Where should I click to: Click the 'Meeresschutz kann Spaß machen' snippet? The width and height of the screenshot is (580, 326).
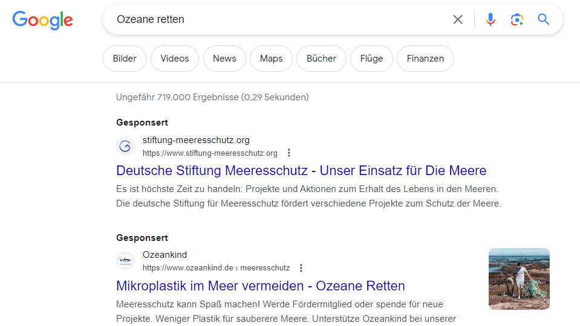click(286, 312)
